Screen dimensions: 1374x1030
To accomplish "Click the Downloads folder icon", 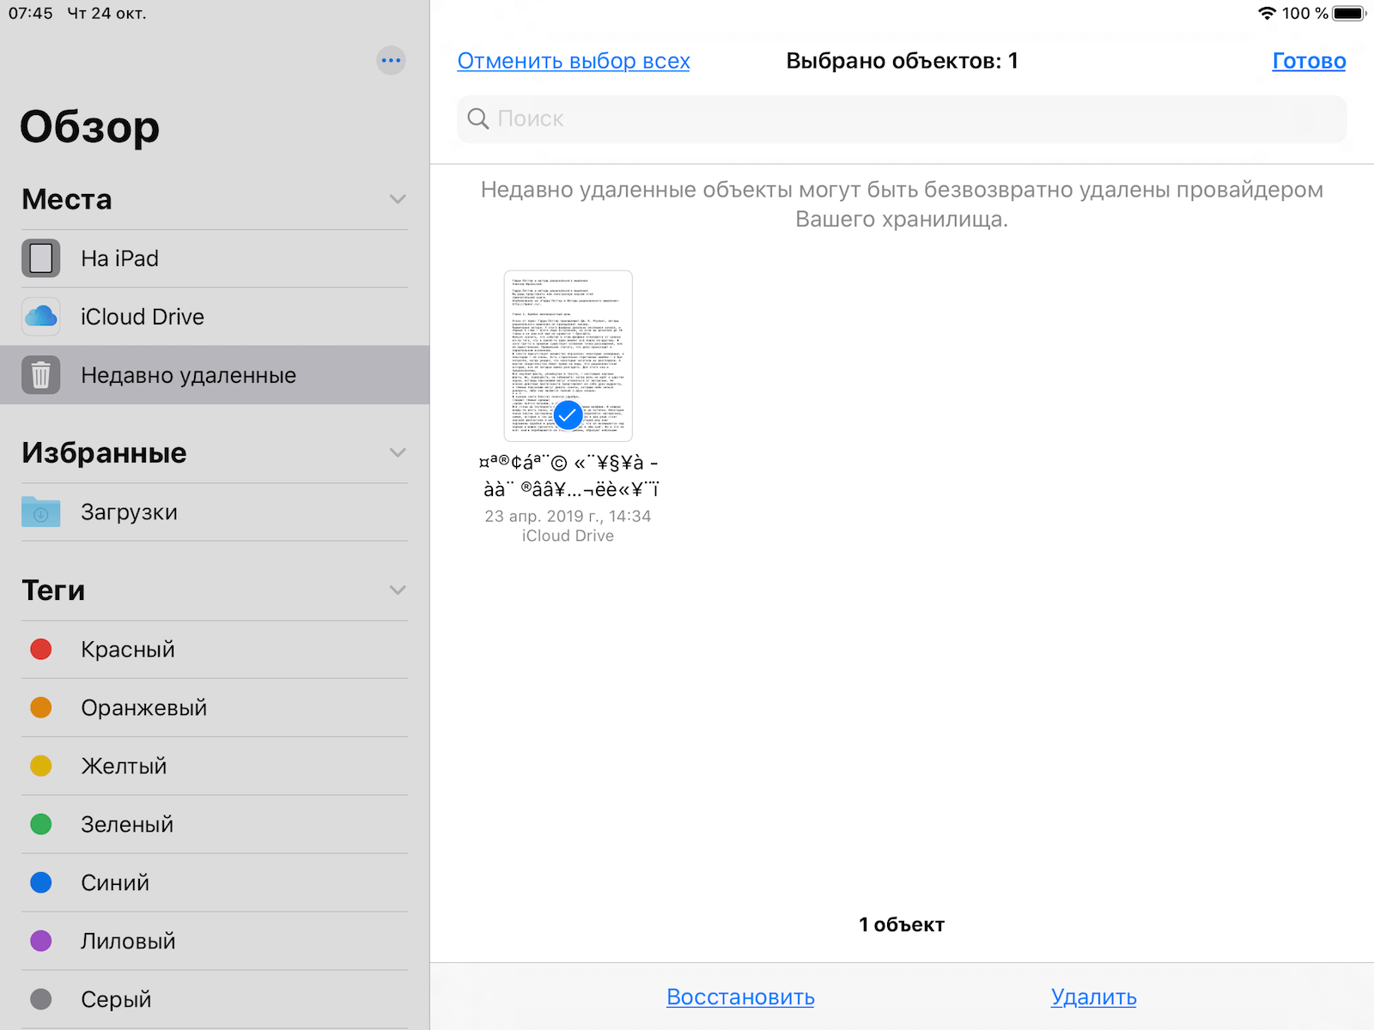I will (x=40, y=512).
